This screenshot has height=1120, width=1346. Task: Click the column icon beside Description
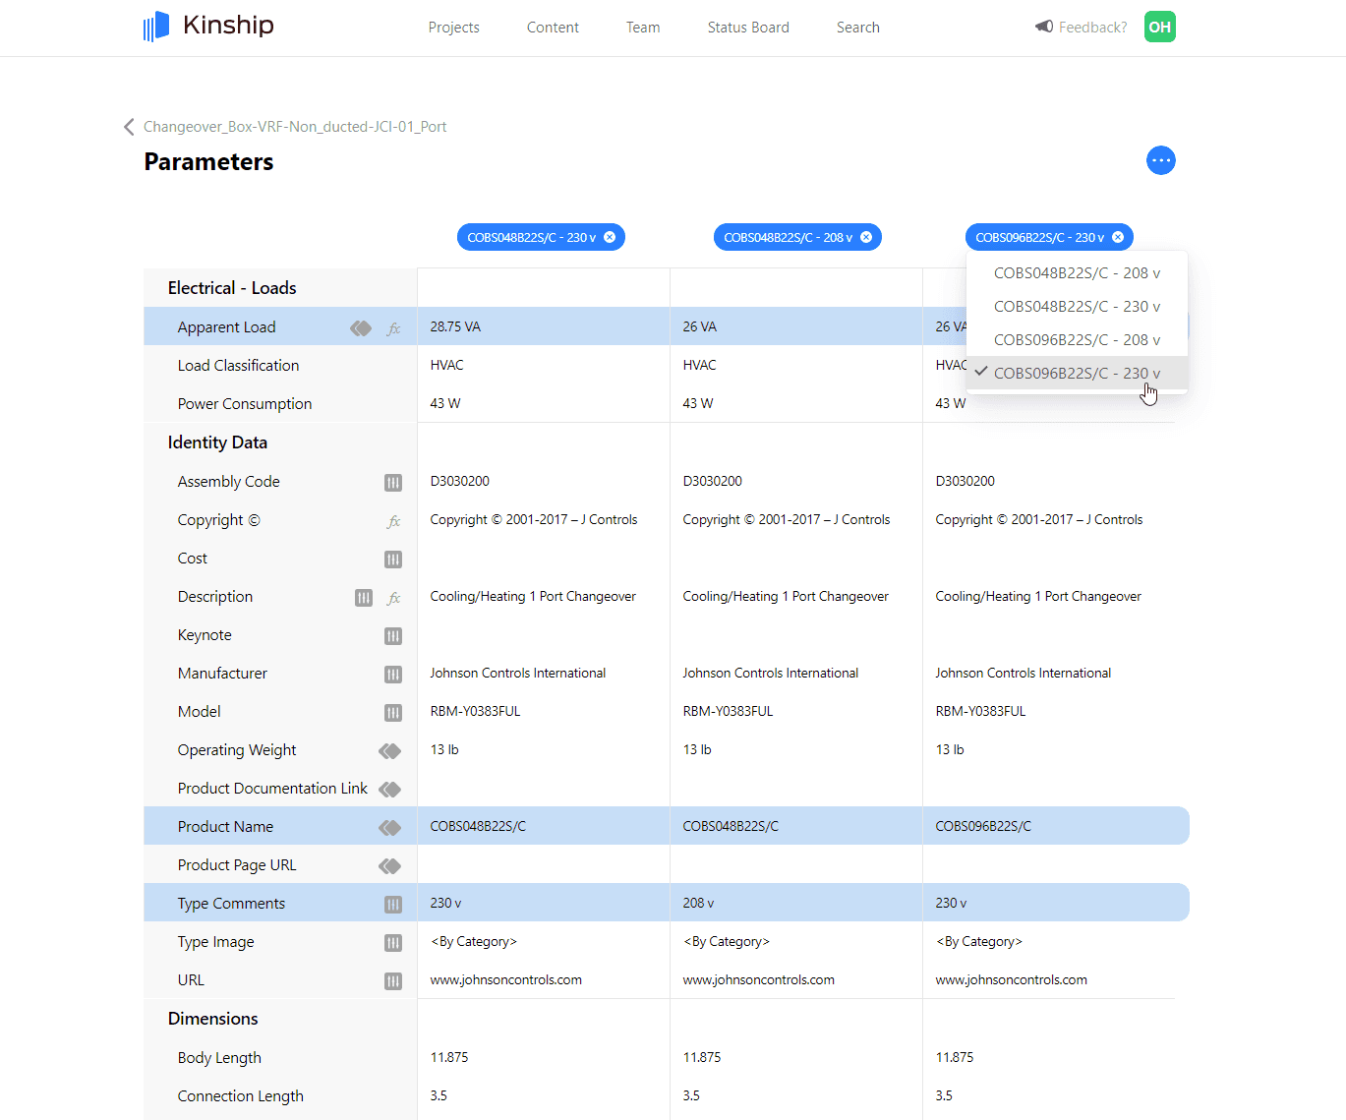tap(364, 598)
